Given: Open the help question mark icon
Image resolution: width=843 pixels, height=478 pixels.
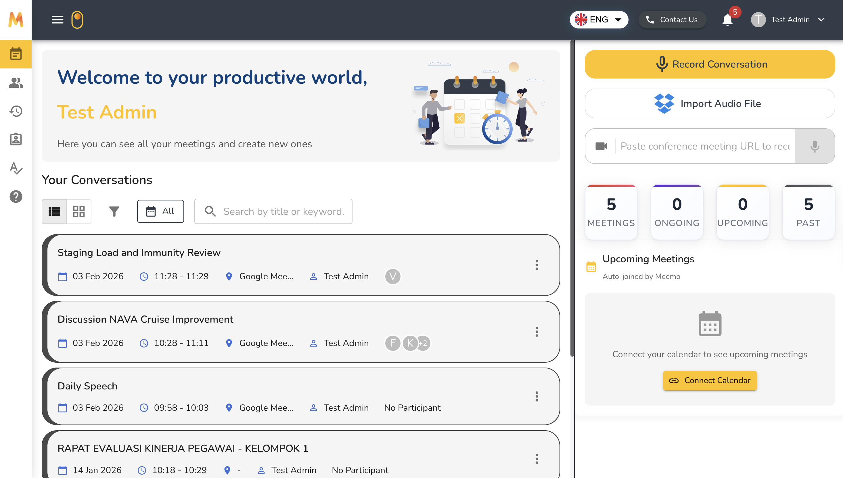Looking at the screenshot, I should point(16,197).
